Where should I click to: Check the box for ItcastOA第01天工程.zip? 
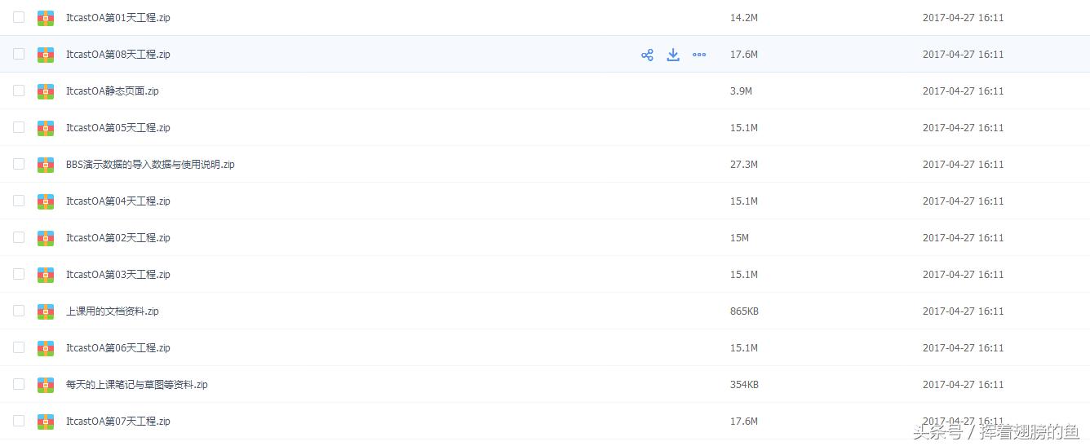point(19,17)
